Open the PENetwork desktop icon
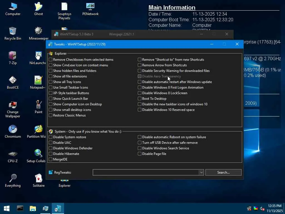 coord(90,9)
